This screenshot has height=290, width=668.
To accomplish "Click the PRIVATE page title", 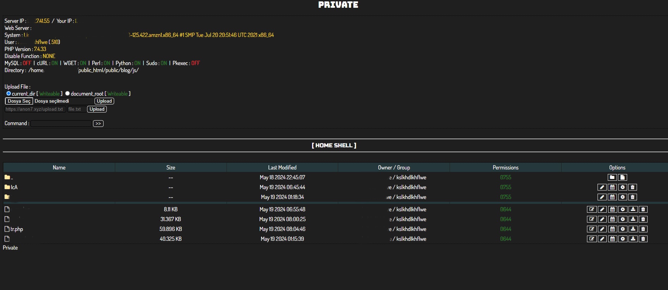I will click(x=338, y=5).
